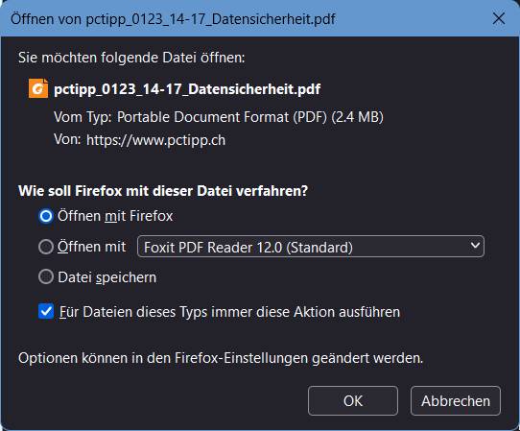Click the 'Öffnen mit' label next to dropdown
Screen dimensions: 520x431
pyautogui.click(x=91, y=247)
